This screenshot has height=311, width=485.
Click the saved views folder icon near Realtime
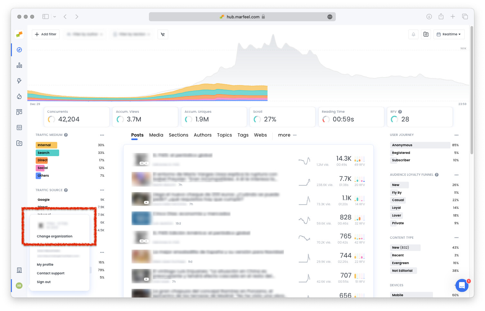click(x=426, y=34)
